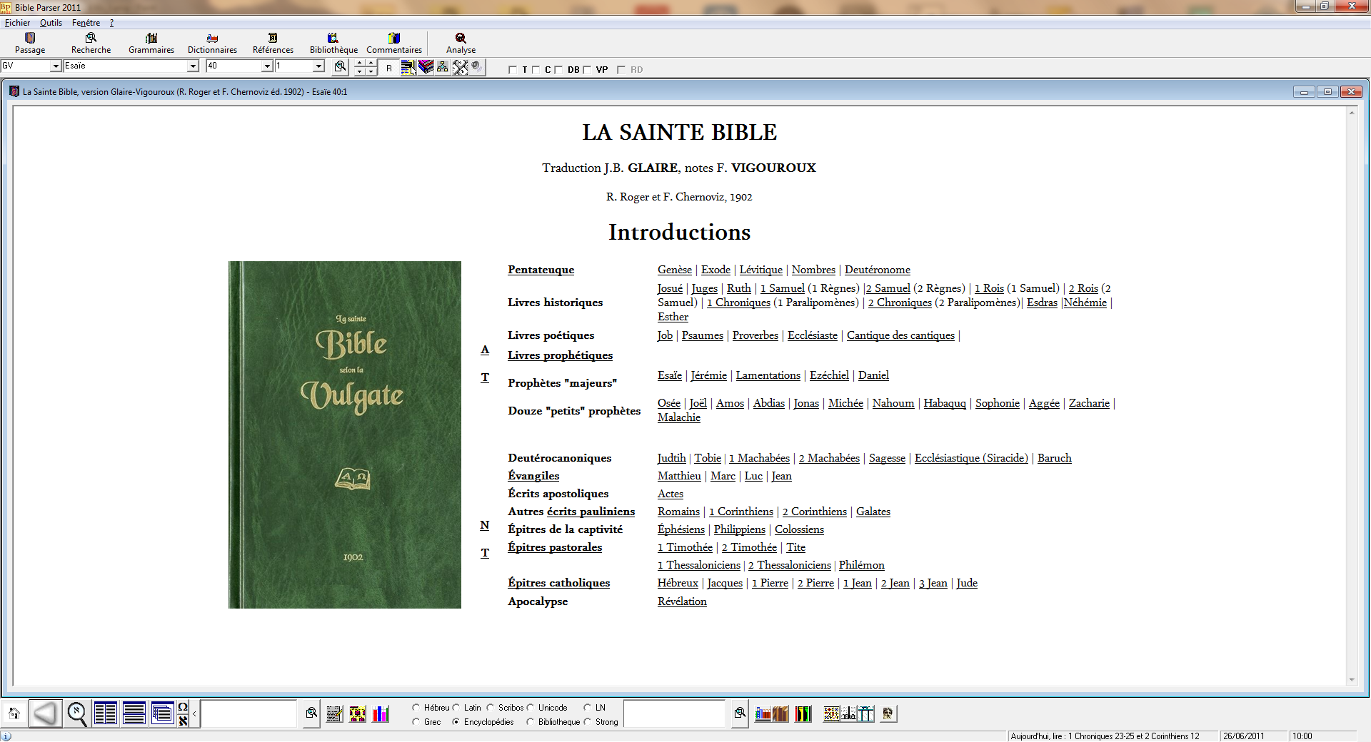Click the colorful bar chart icon at the bottom

click(x=381, y=714)
